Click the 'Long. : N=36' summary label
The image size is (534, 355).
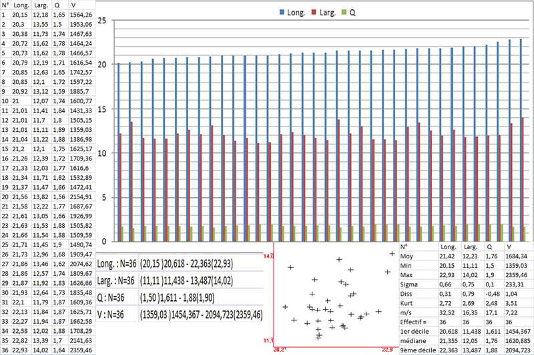pos(117,264)
